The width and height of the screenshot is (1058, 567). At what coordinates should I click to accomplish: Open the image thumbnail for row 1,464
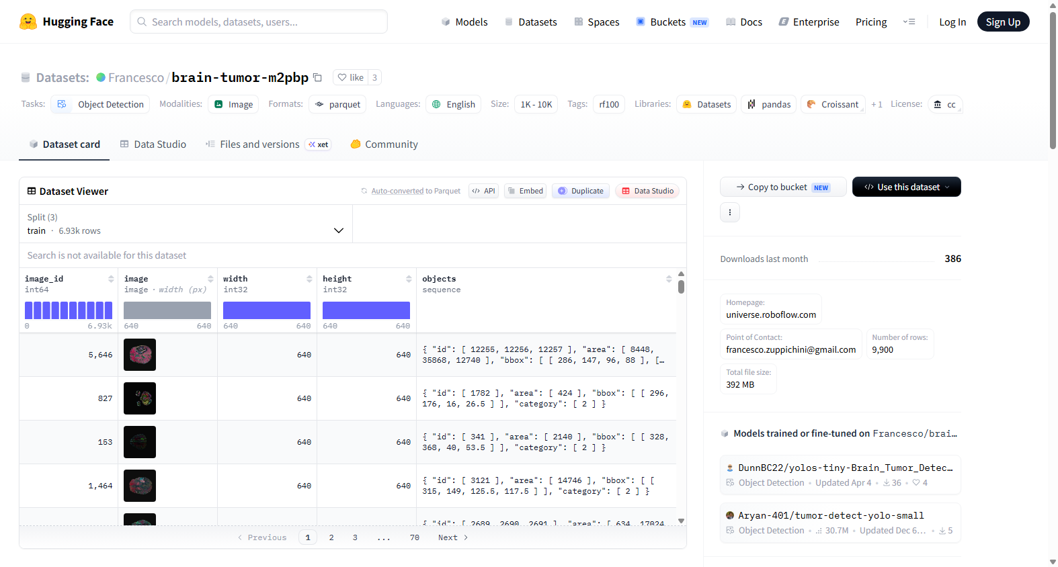(140, 486)
